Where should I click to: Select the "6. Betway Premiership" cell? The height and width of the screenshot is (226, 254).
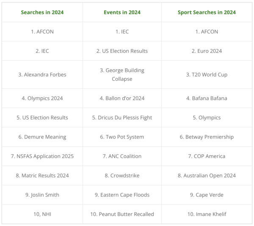pyautogui.click(x=207, y=137)
